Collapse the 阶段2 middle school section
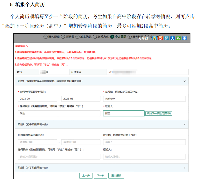 coord(184,124)
